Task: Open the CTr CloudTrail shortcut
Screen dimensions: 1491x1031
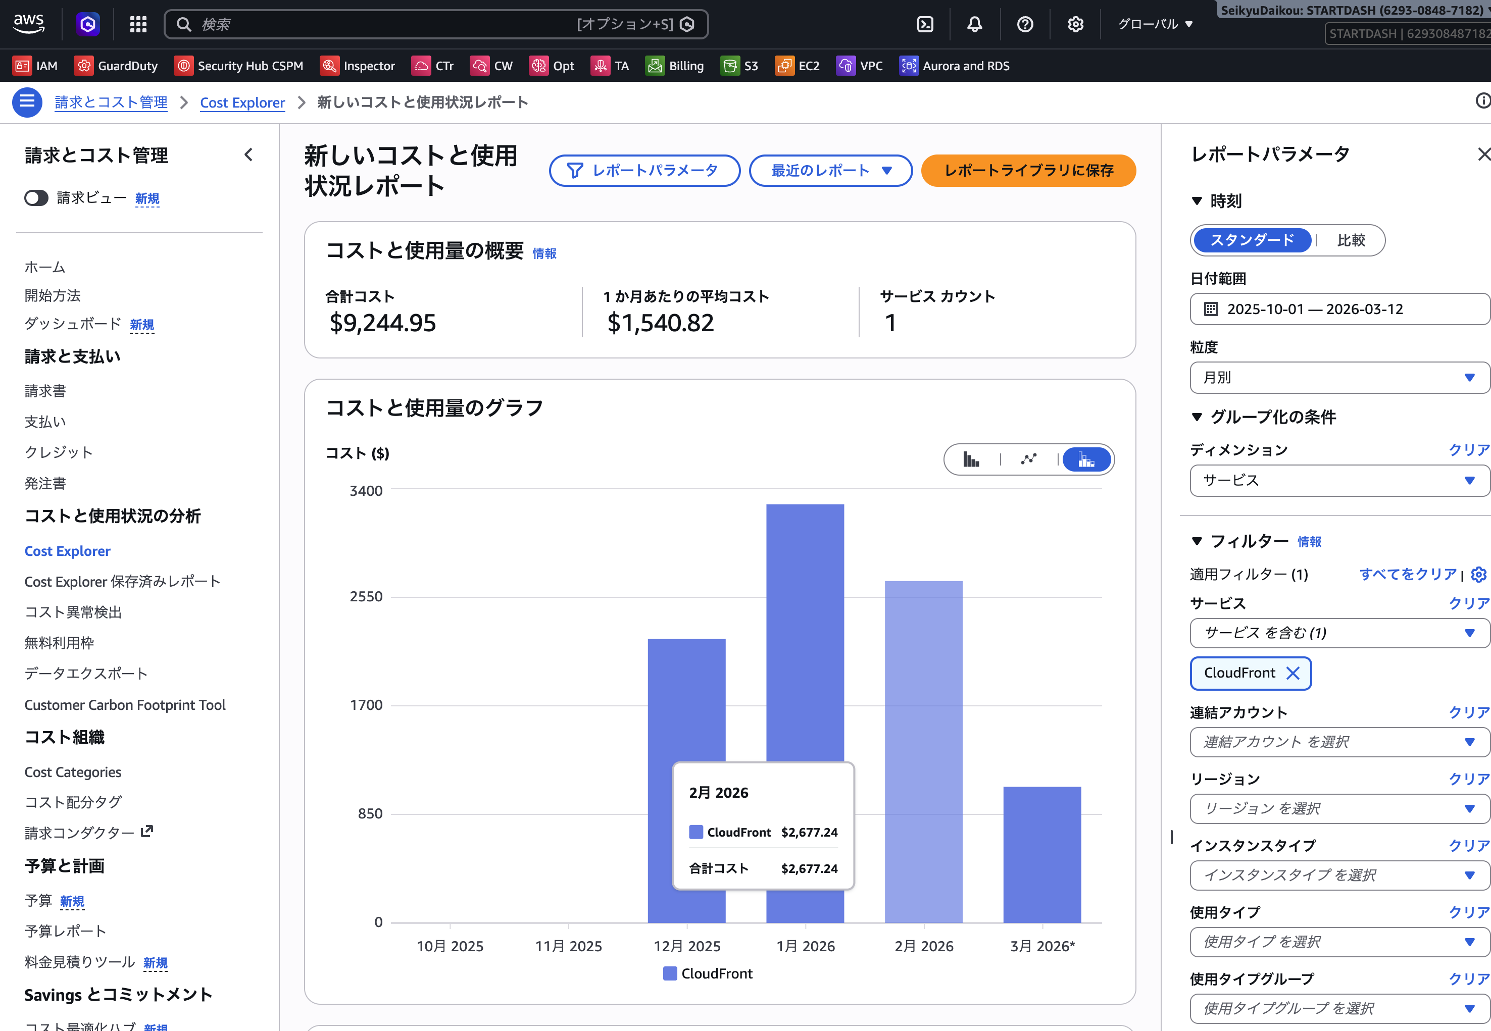Action: click(433, 66)
